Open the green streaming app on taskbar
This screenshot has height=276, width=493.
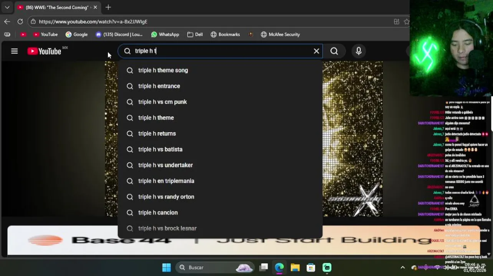click(x=327, y=267)
